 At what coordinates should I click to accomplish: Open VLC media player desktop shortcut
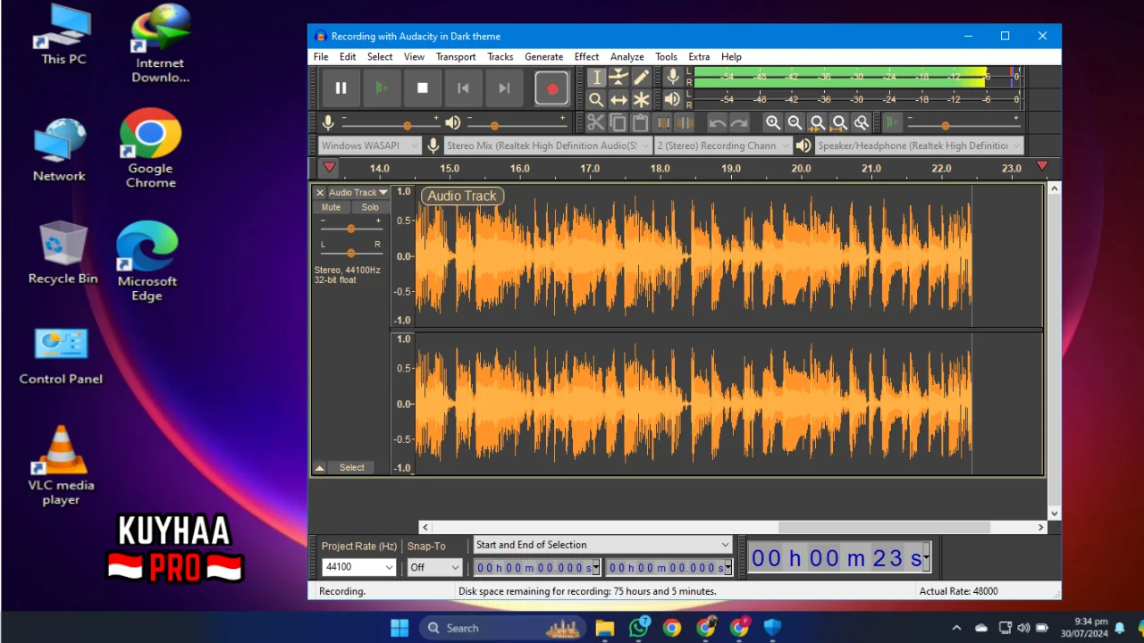point(61,465)
